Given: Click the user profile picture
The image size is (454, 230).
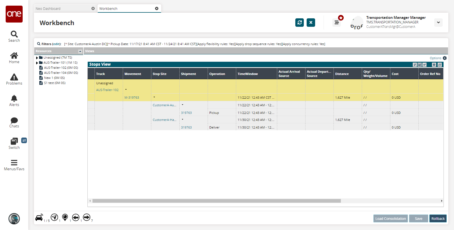Looking at the screenshot, I should pyautogui.click(x=357, y=23).
